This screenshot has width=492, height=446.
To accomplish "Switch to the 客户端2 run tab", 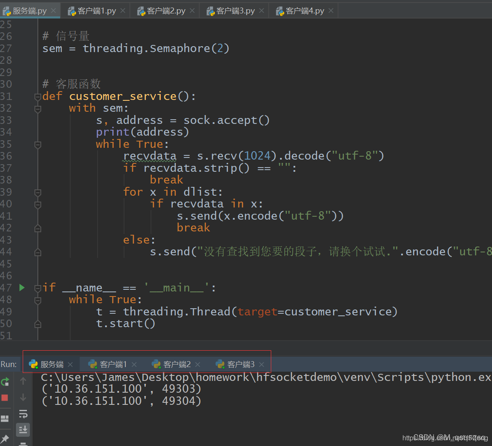I will pyautogui.click(x=176, y=364).
